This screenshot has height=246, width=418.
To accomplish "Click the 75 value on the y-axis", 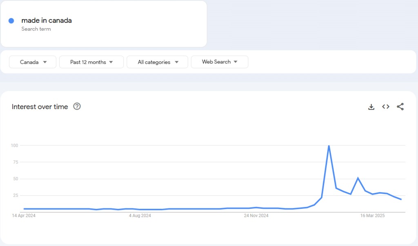I will point(16,162).
